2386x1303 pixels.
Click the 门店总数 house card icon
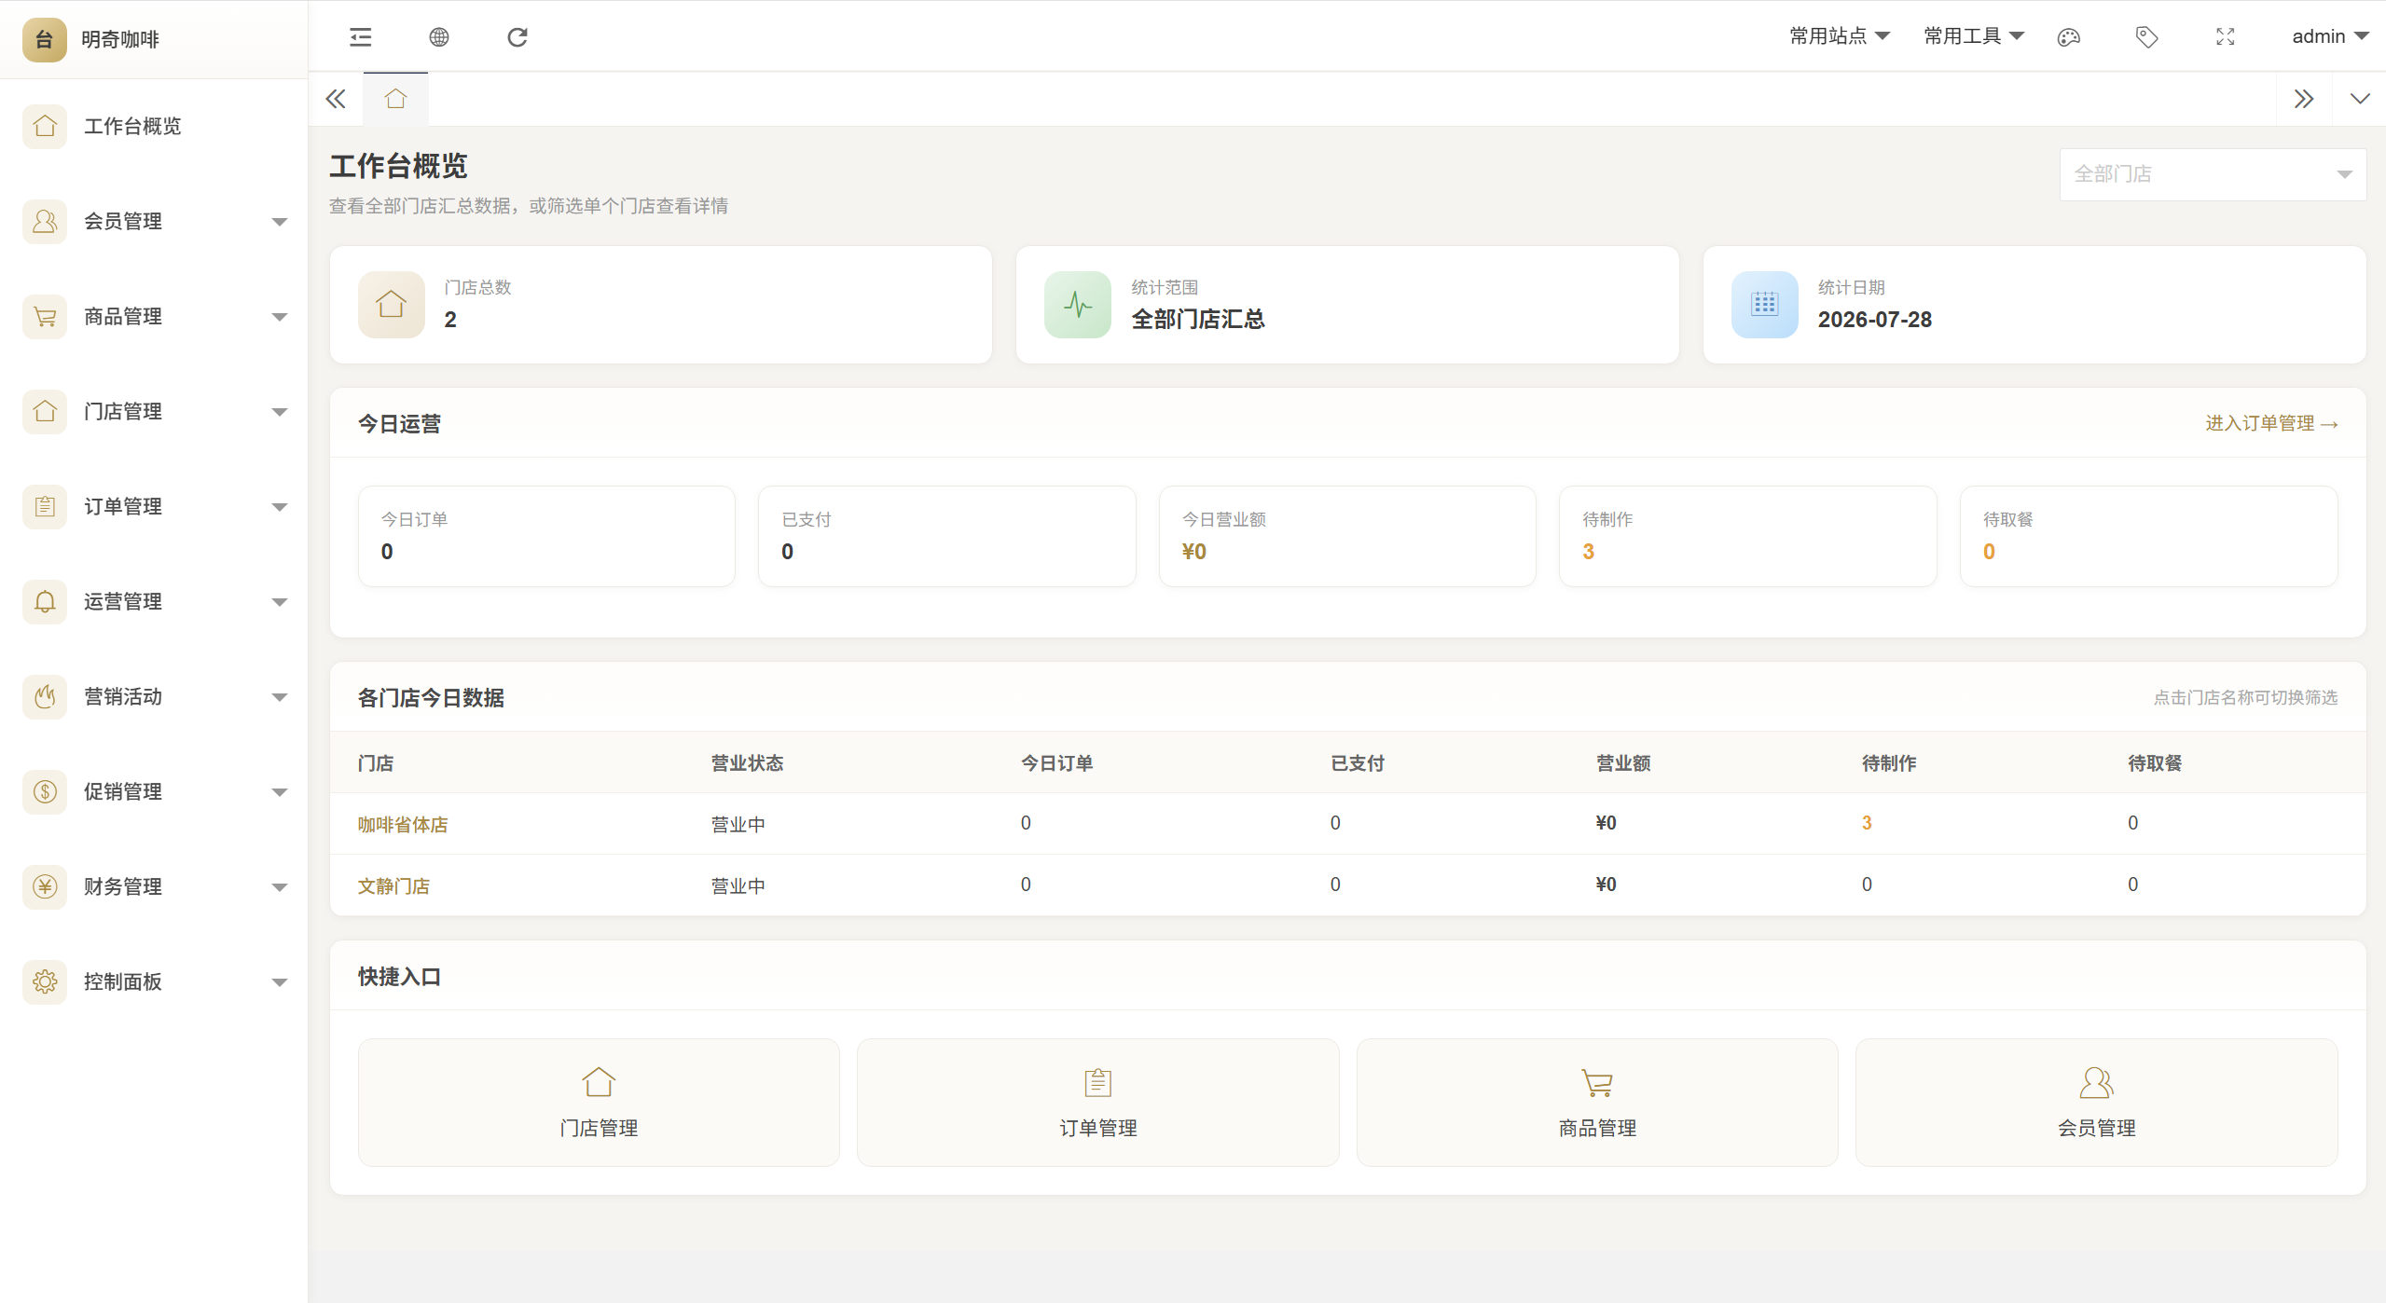(x=392, y=305)
